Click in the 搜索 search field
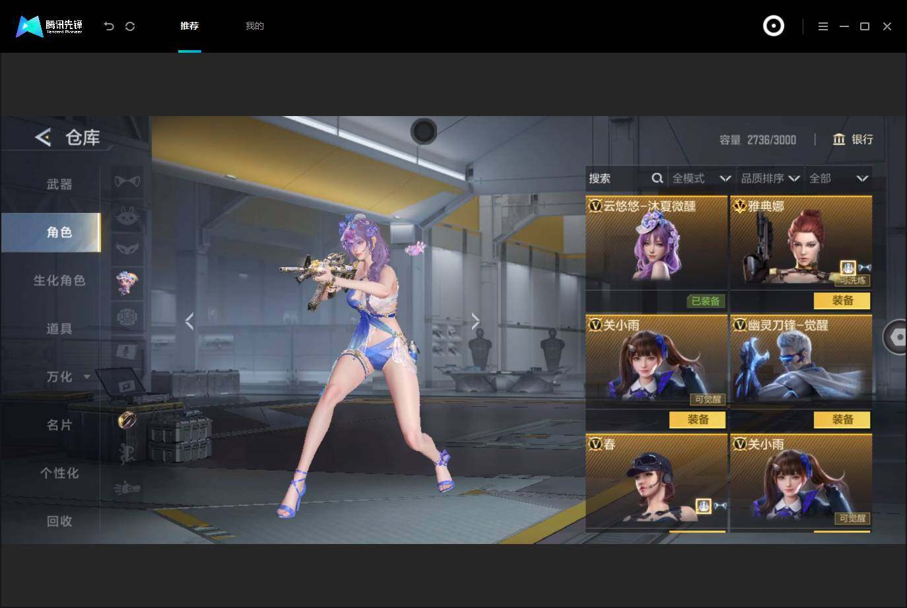 click(626, 178)
